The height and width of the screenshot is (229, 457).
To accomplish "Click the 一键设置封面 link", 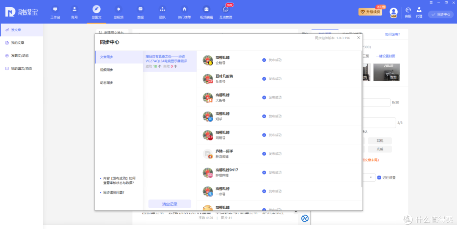I will pos(385,56).
